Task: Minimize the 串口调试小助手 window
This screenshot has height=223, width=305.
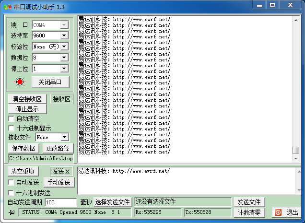Action: click(259, 5)
